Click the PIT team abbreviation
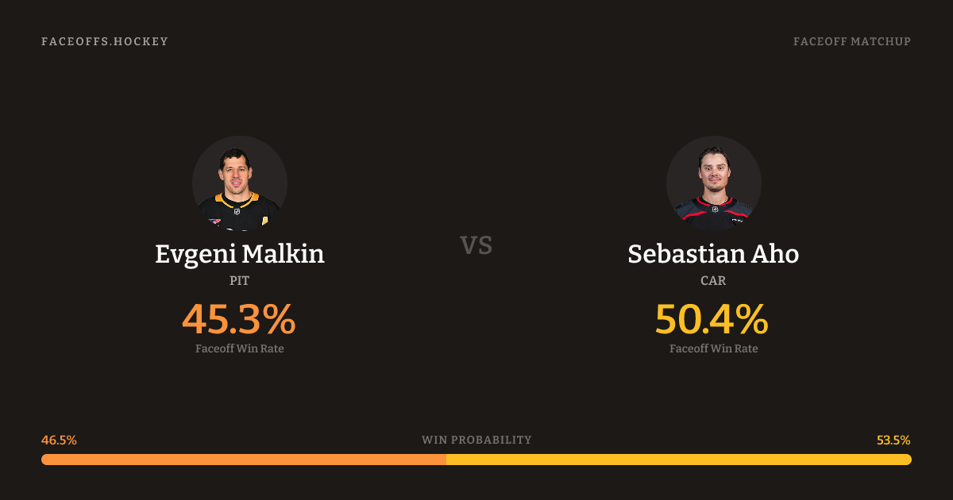Screen dimensions: 953x500 [x=240, y=281]
